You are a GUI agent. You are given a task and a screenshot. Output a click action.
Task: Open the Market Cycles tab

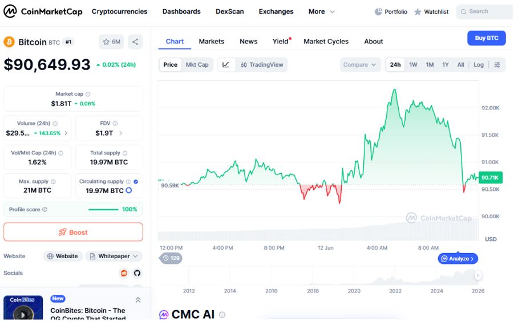(326, 42)
